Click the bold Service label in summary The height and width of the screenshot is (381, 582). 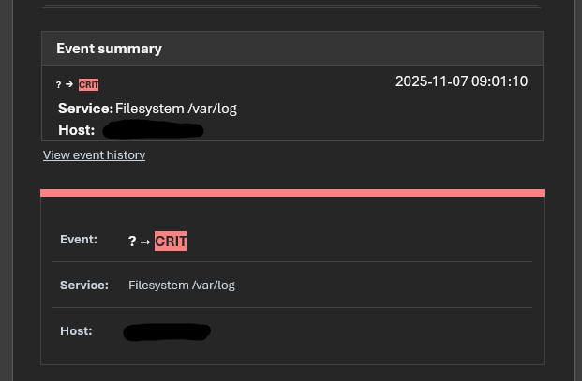(85, 109)
